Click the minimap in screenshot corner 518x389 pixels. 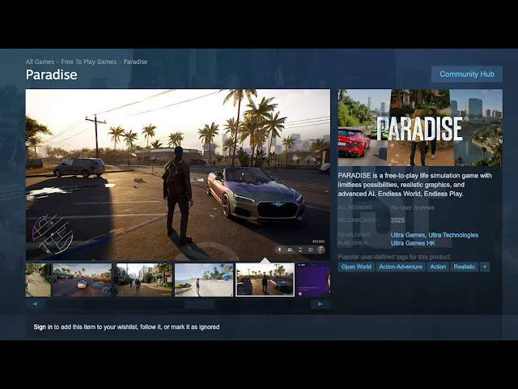[x=53, y=234]
